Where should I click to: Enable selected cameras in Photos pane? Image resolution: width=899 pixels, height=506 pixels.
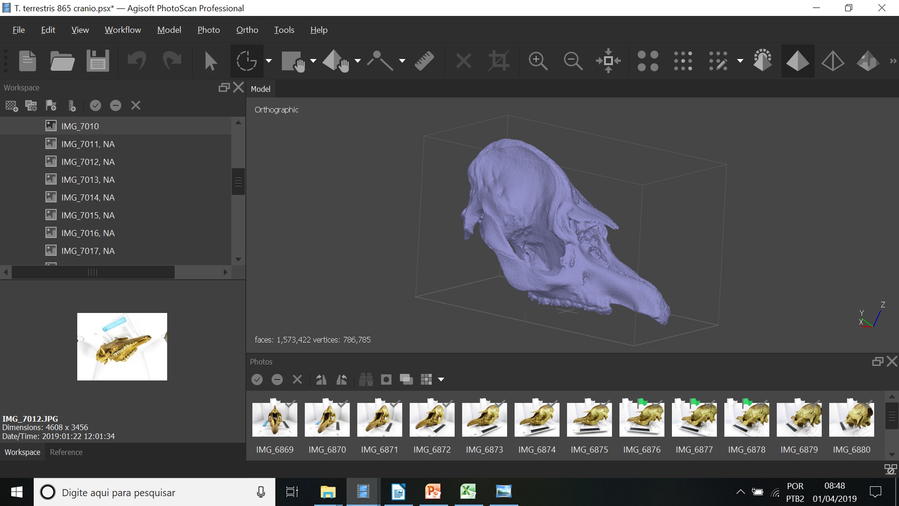coord(257,379)
